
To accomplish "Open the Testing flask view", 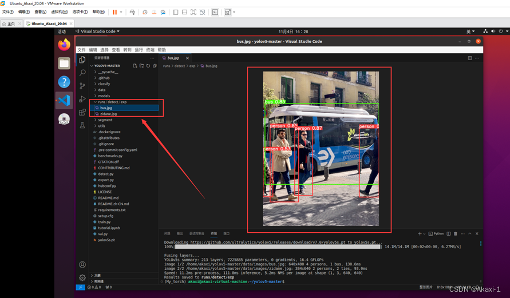I will (82, 125).
